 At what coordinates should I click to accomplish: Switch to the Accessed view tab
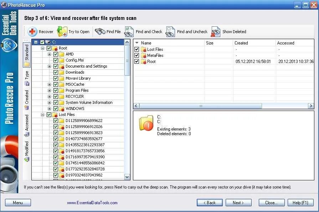(27, 126)
